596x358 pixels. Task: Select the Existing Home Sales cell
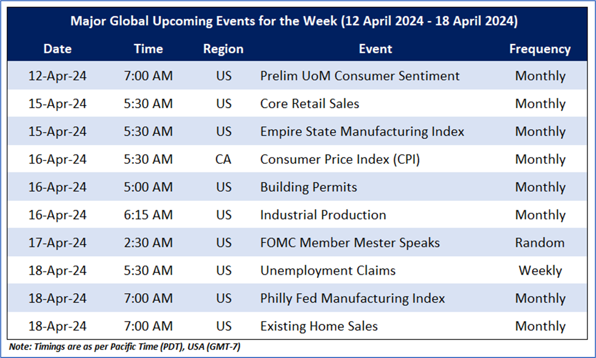click(x=319, y=326)
